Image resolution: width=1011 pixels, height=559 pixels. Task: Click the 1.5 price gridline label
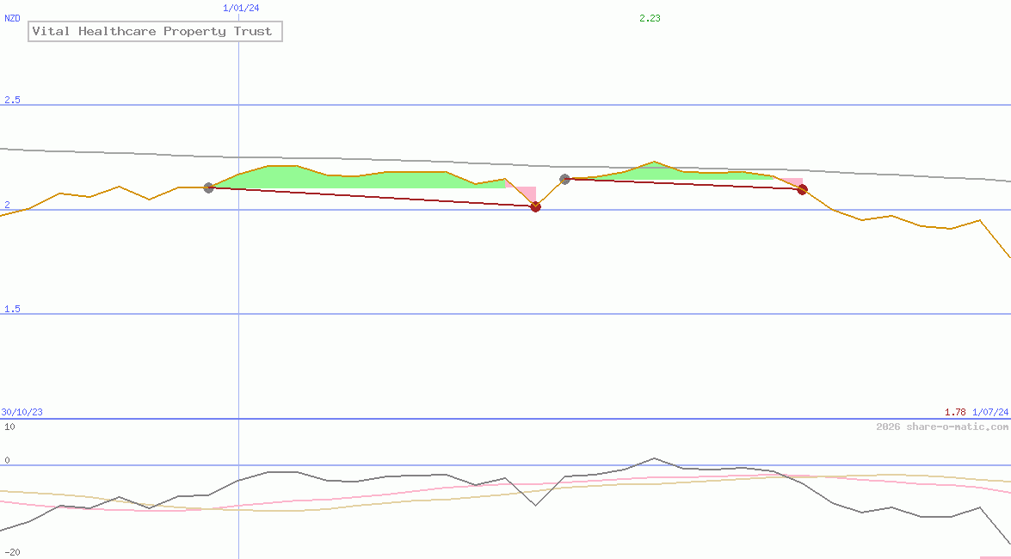point(12,309)
